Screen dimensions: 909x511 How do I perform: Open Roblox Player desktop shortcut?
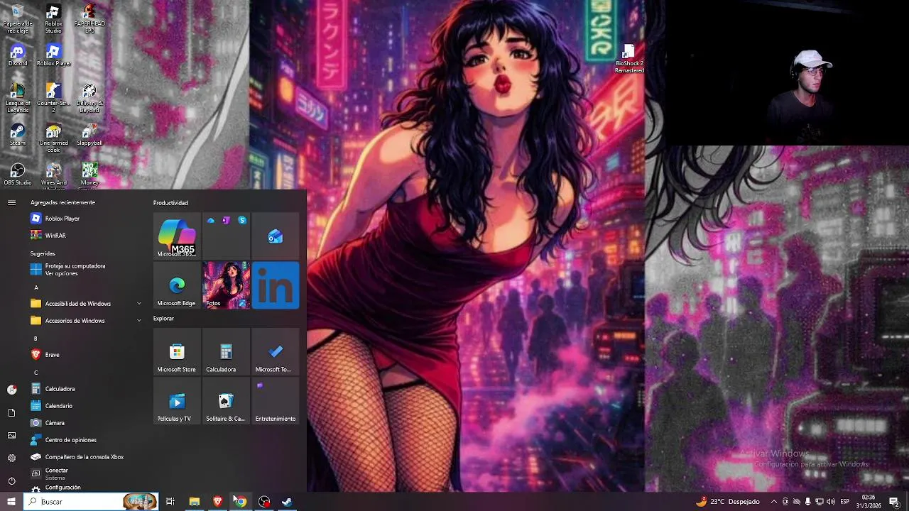(x=53, y=55)
